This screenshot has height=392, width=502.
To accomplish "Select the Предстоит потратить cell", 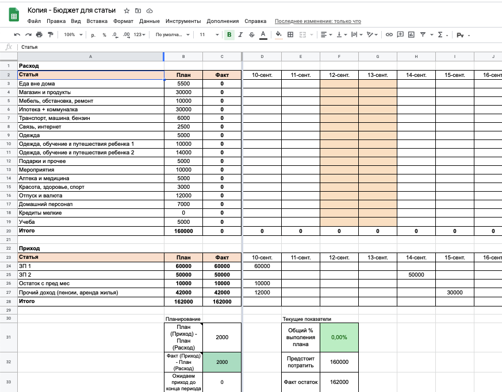I will tap(301, 362).
